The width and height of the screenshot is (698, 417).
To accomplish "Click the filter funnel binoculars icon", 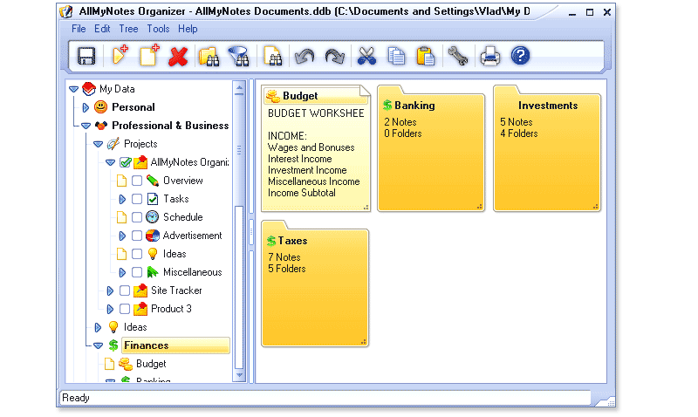I will (x=238, y=57).
